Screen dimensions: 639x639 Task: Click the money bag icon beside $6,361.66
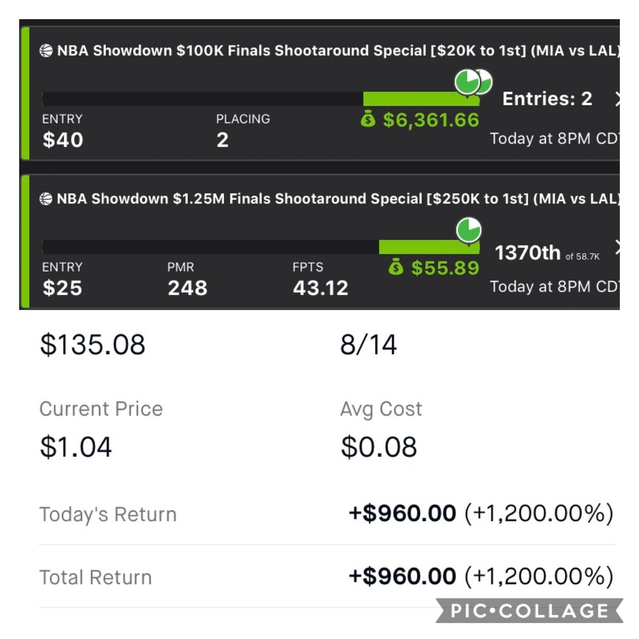point(368,120)
